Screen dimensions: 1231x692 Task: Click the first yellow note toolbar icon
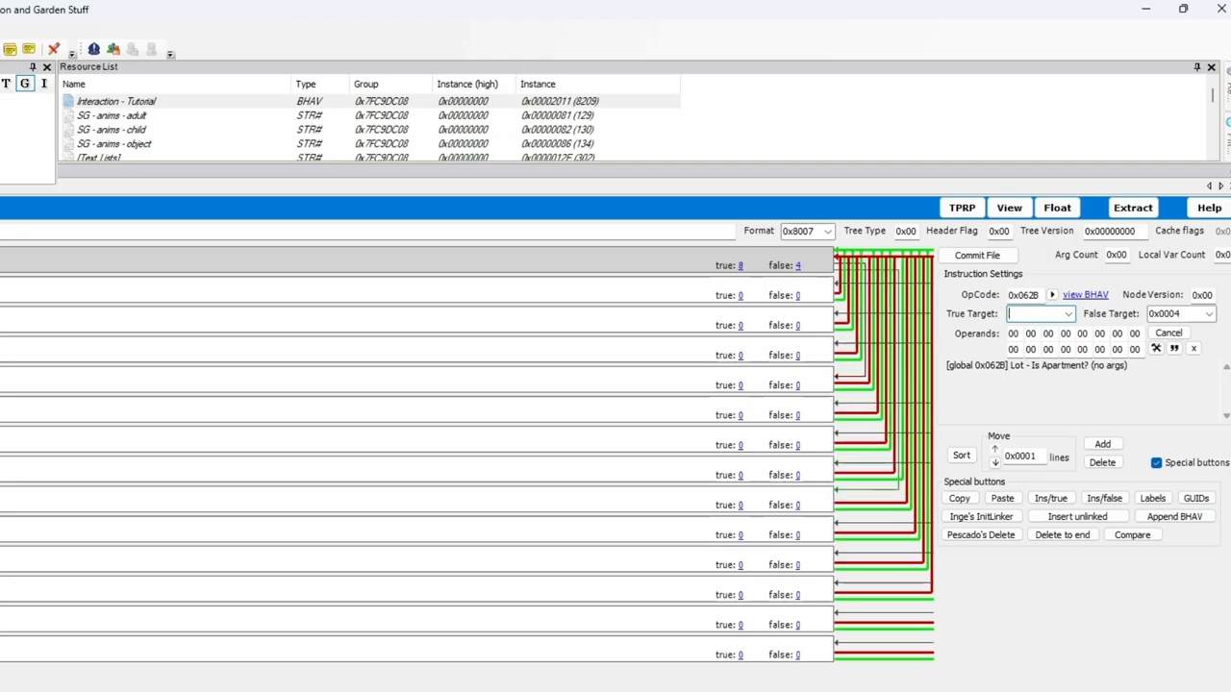point(10,49)
